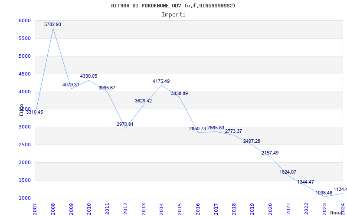Click the 3629.42 data label
The image size is (347, 217).
[x=143, y=101]
